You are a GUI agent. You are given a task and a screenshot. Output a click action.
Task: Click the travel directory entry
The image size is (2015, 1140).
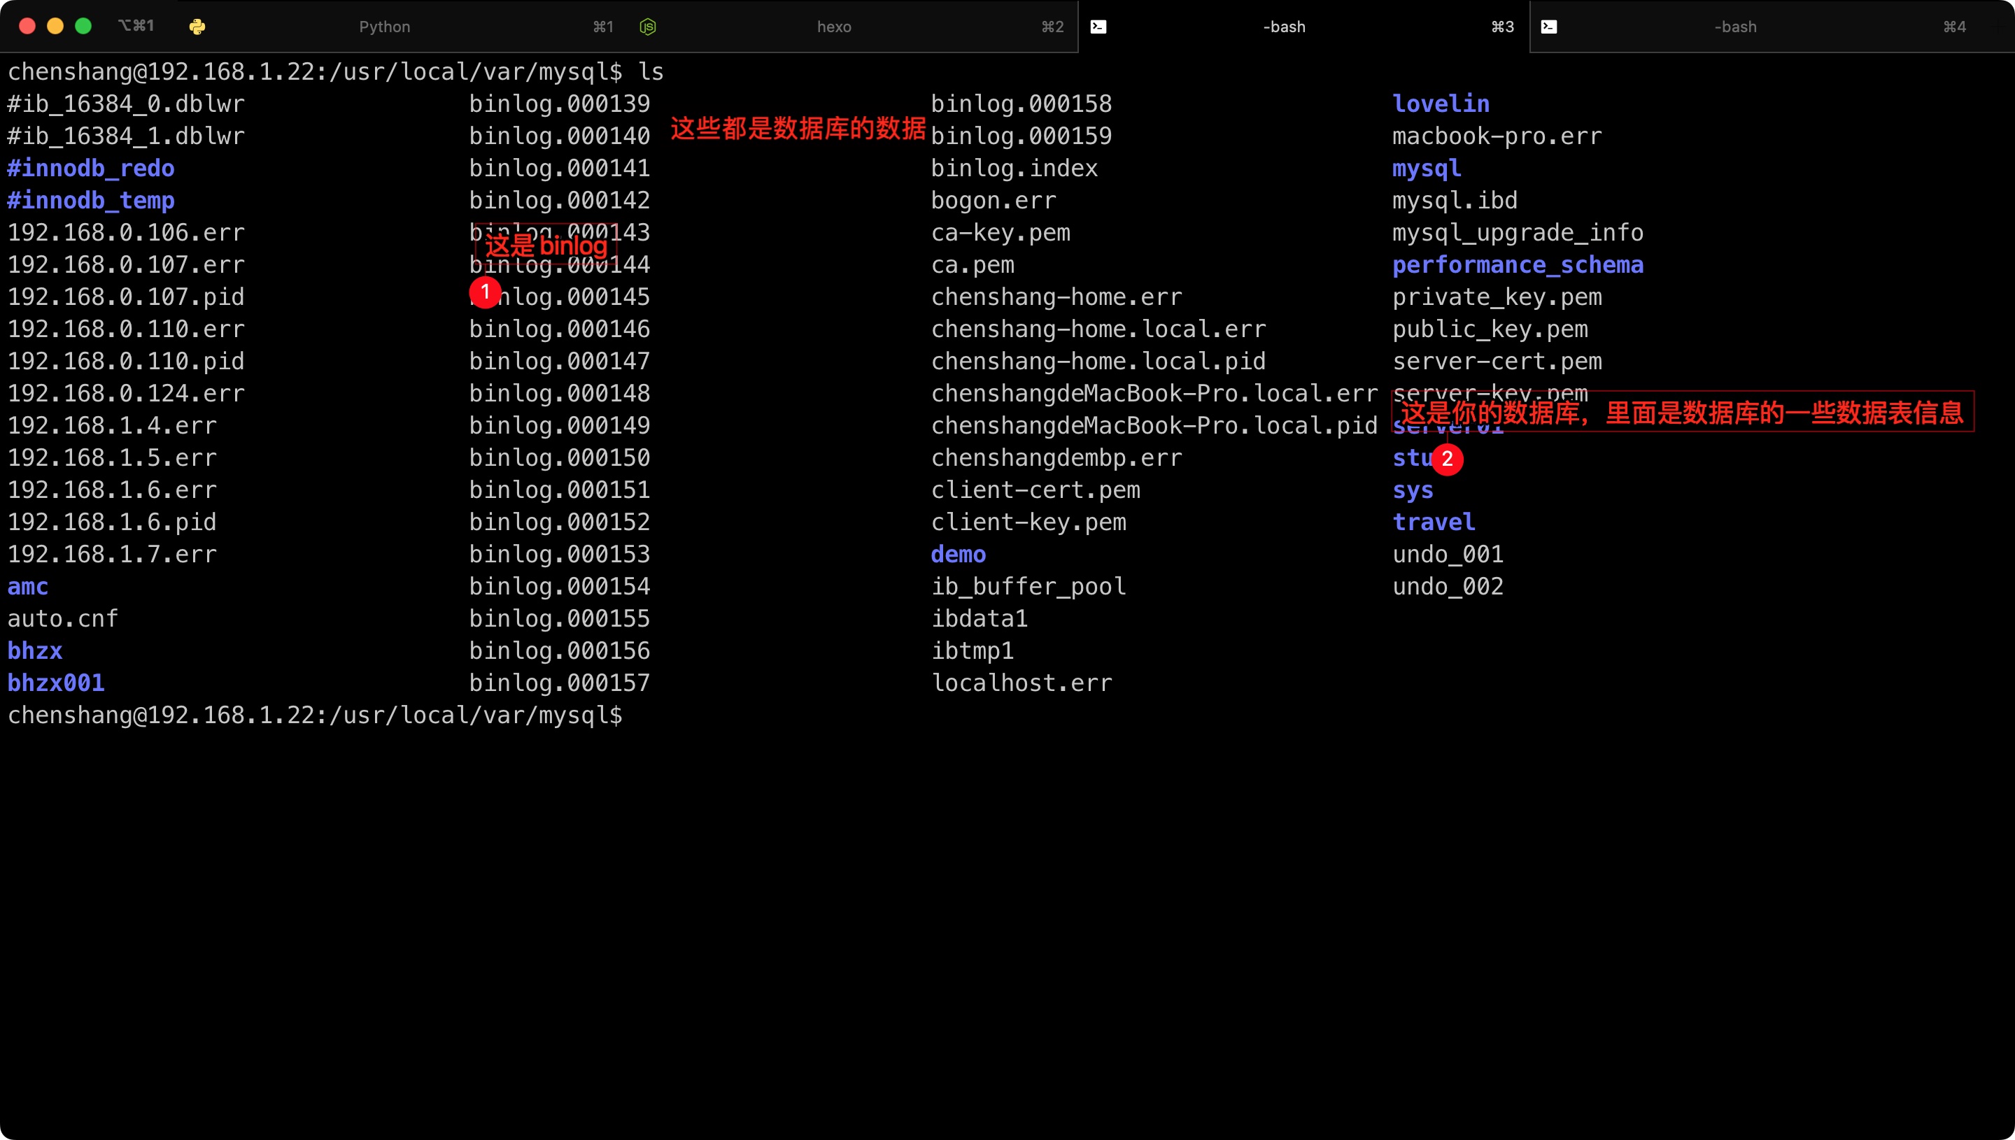[1433, 522]
